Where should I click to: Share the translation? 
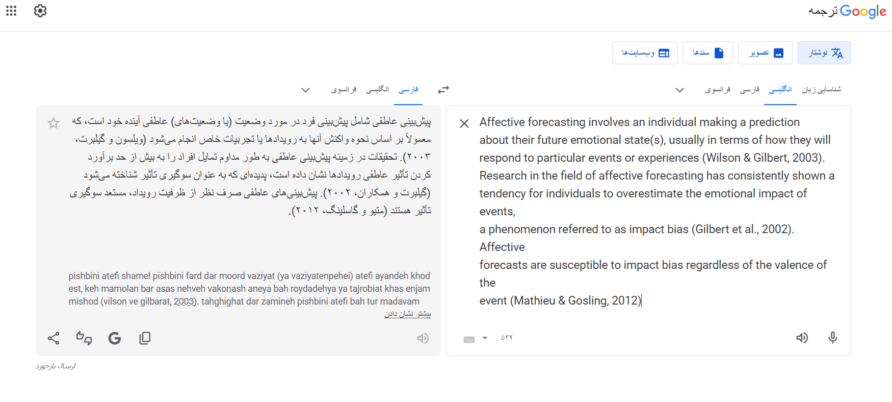tap(54, 338)
